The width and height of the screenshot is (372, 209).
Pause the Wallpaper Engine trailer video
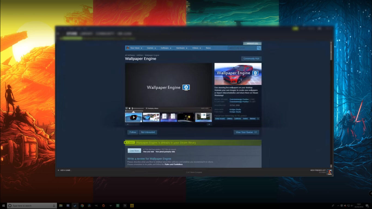point(126,108)
